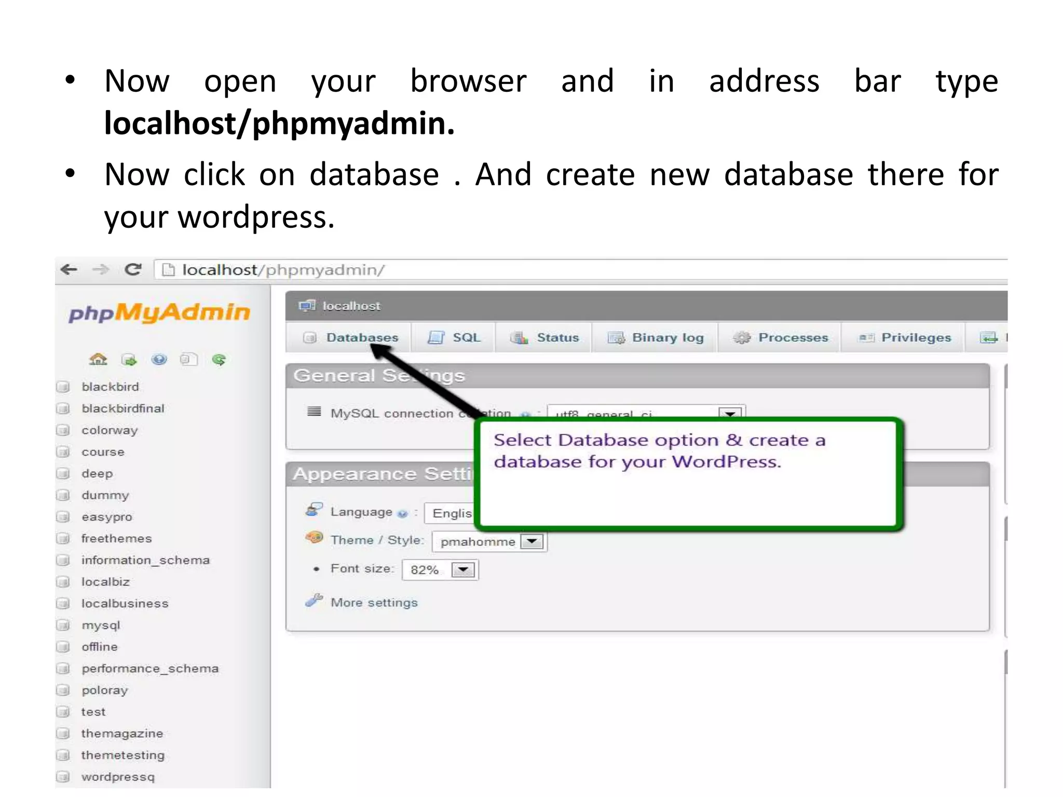Viewport: 1063px width, 797px height.
Task: Select the blackbirdfinal database name
Action: point(123,408)
